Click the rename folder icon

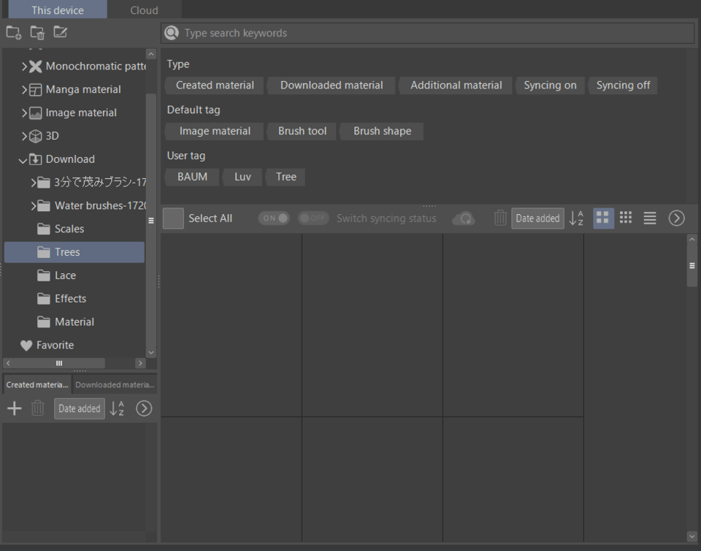pos(61,32)
